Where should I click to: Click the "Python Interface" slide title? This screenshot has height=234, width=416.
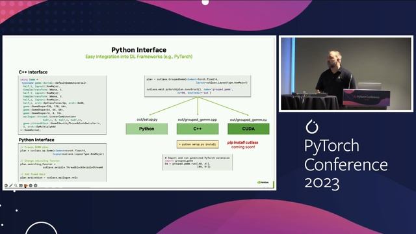click(x=138, y=50)
